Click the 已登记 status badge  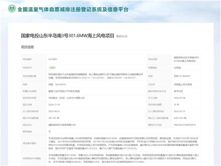[x=52, y=68]
